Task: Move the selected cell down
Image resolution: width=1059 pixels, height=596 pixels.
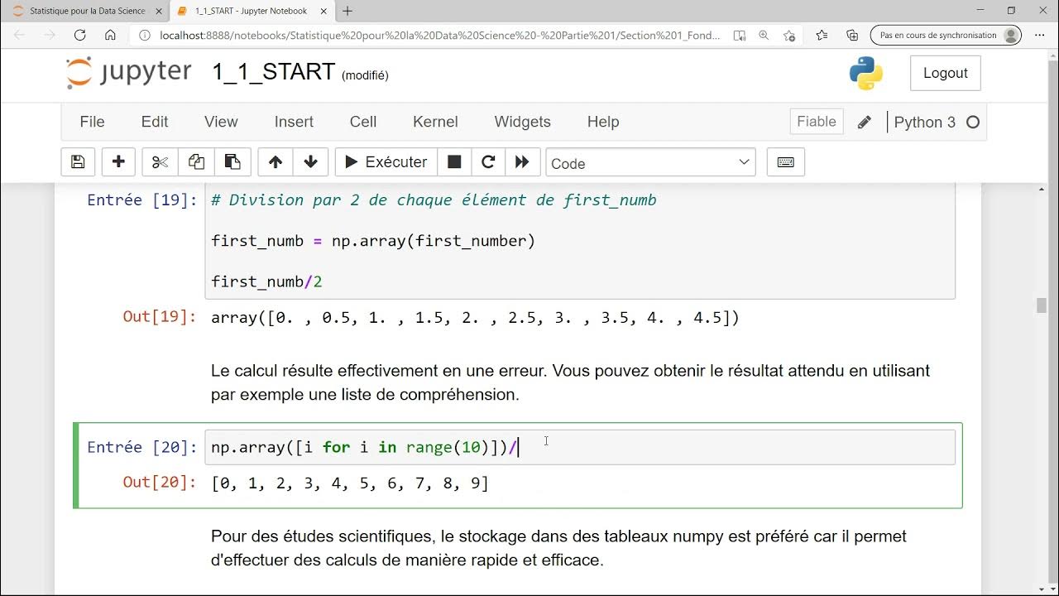Action: pos(311,162)
